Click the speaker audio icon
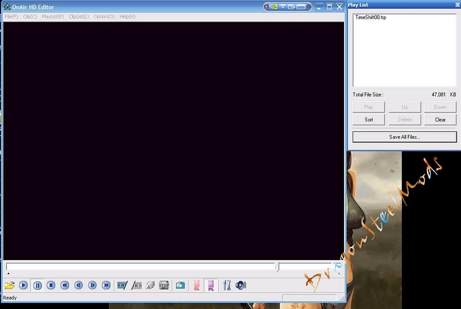This screenshot has height=309, width=461. (x=240, y=285)
